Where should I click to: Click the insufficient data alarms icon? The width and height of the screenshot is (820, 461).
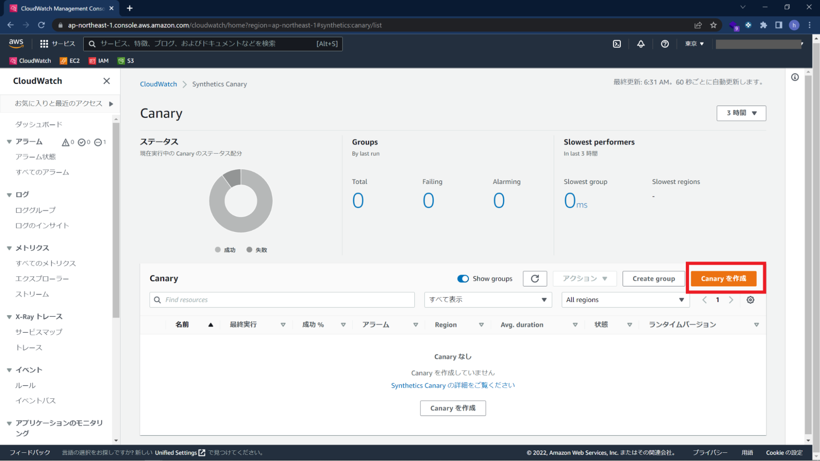coord(98,142)
